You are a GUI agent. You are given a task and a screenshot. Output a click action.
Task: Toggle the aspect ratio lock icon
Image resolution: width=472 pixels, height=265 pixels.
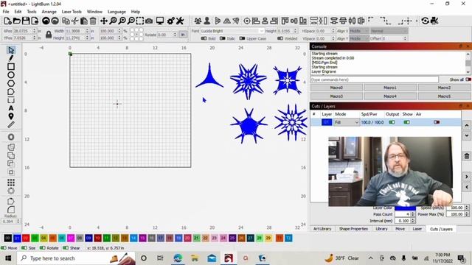(49, 35)
